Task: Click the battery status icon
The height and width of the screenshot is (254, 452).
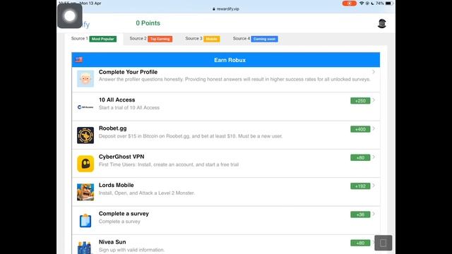Action: tap(389, 4)
